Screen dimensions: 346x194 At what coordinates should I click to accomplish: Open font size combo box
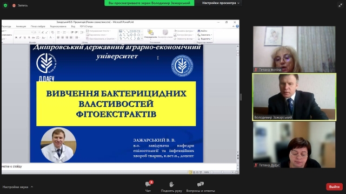[37, 32]
